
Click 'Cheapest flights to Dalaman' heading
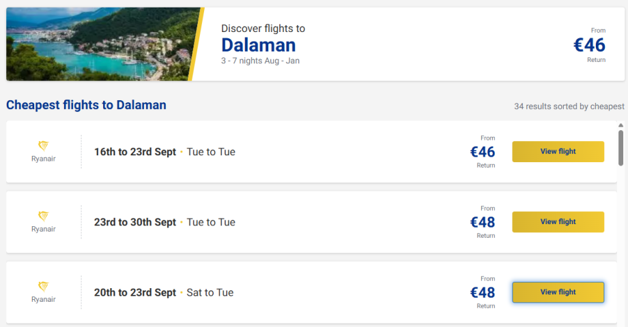pyautogui.click(x=86, y=105)
